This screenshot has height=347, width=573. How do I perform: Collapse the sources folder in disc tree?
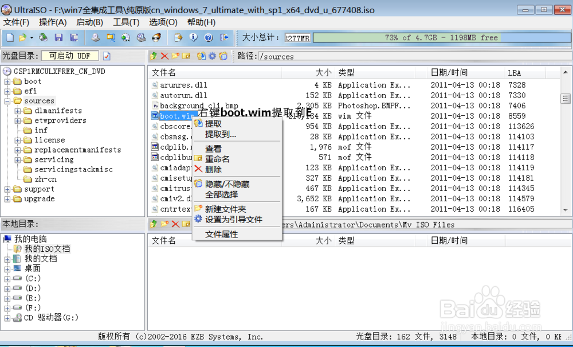point(7,101)
